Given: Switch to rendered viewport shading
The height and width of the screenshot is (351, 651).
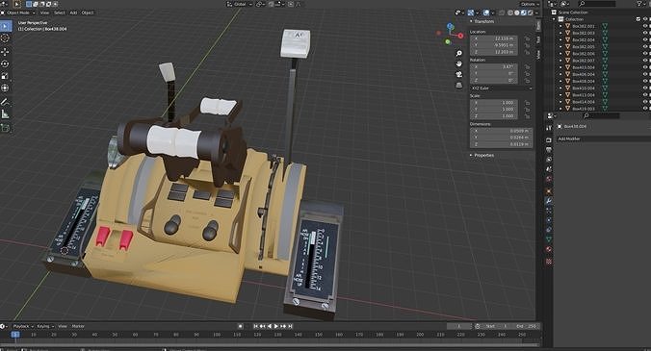Looking at the screenshot, I should click(x=531, y=13).
